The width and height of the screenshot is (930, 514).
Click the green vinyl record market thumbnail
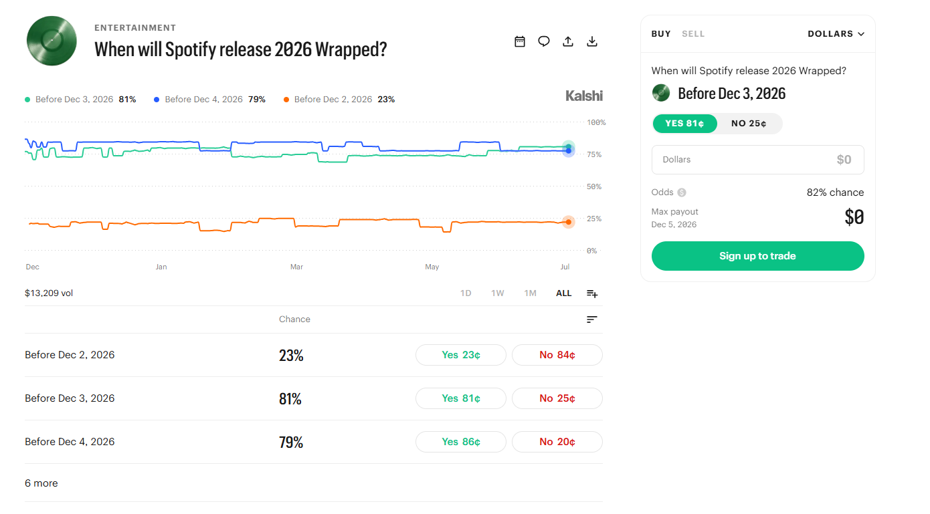(x=52, y=41)
